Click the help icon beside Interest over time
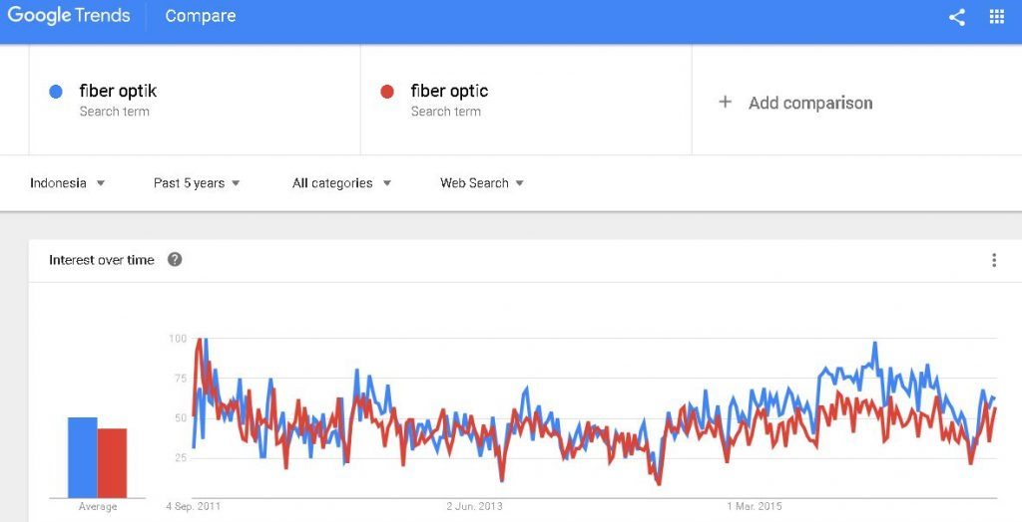The height and width of the screenshot is (522, 1022). (175, 260)
